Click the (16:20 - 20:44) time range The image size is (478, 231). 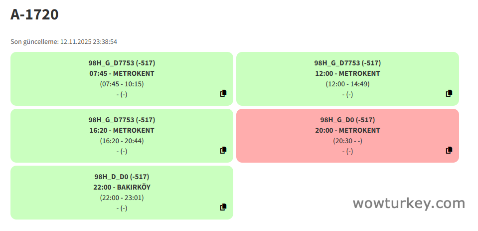(x=122, y=141)
